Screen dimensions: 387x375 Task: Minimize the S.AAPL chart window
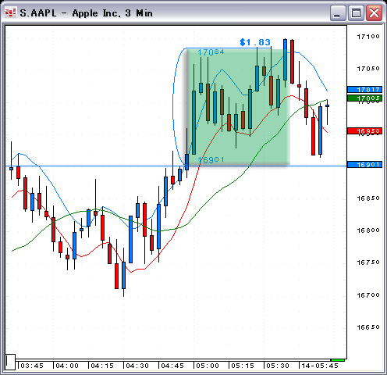338,12
